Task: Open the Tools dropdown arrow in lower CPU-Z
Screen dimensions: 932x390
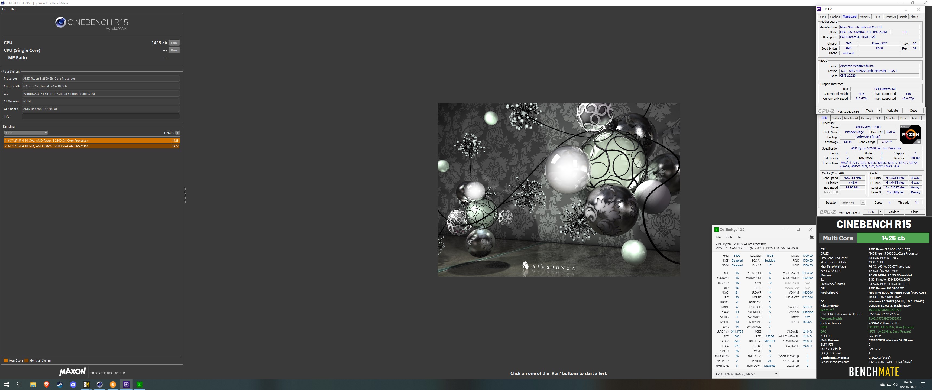Action: coord(881,212)
